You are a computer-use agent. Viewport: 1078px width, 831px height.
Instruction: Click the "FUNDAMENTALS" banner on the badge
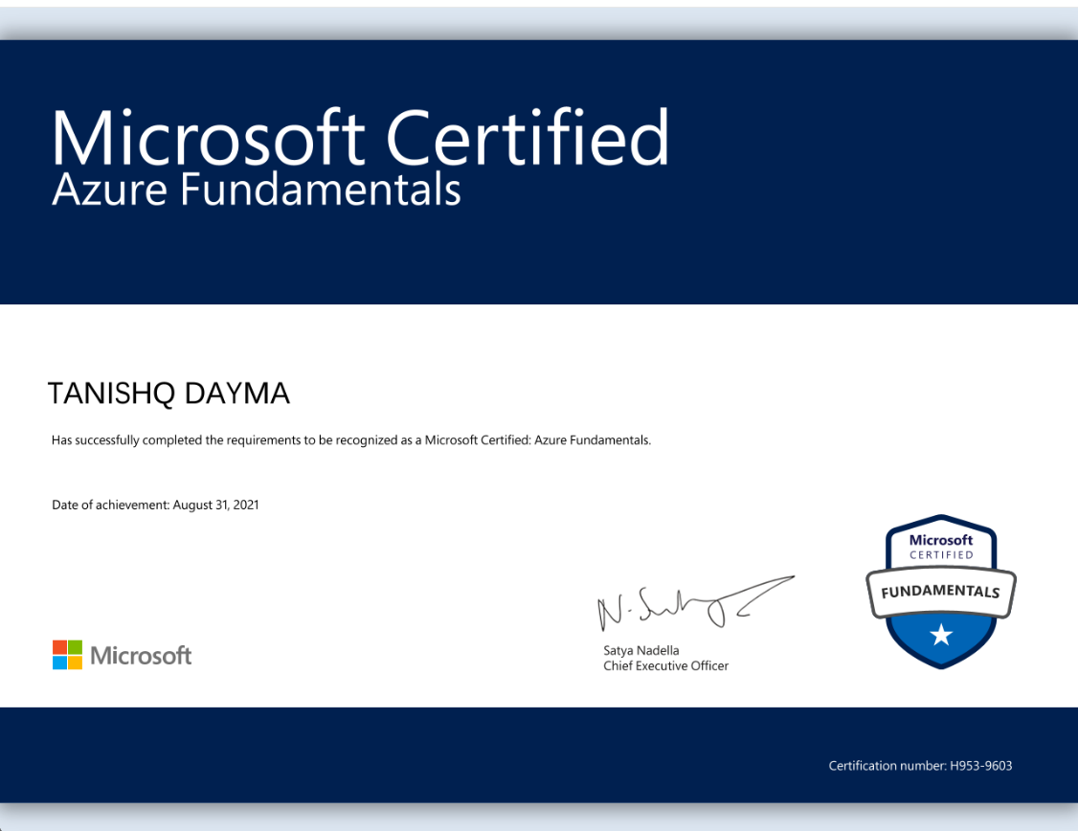[940, 592]
